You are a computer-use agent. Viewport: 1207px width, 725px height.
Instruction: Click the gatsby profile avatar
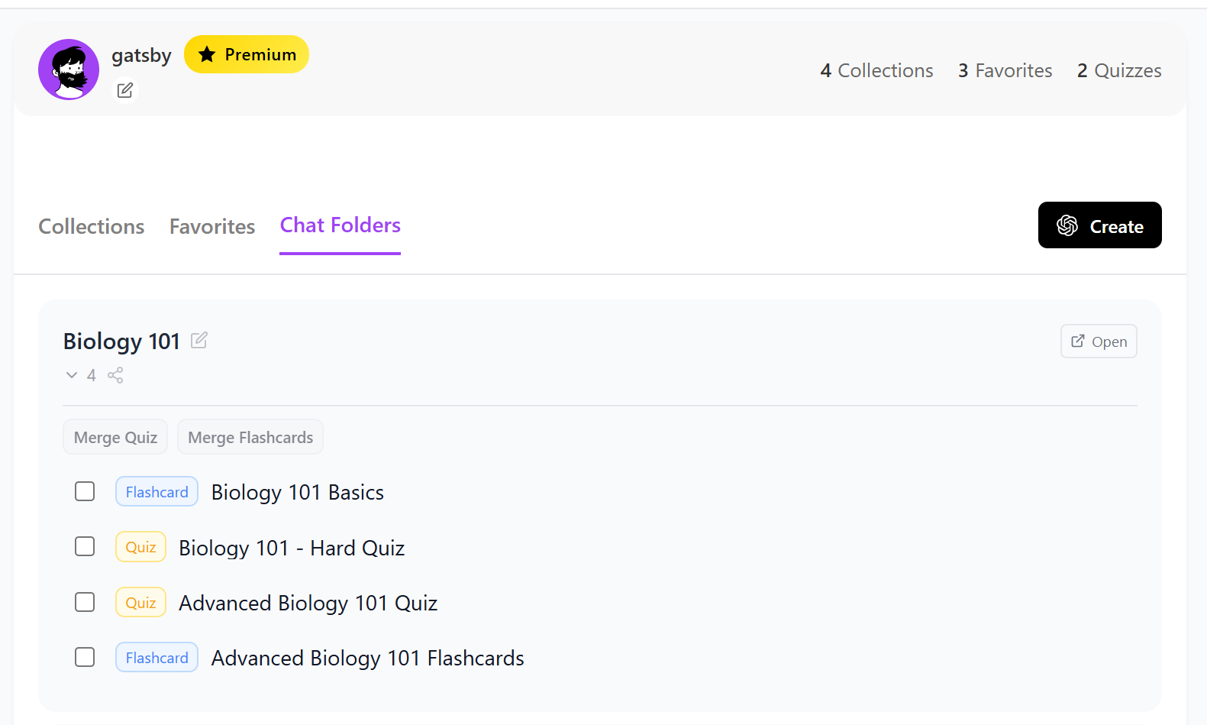69,70
